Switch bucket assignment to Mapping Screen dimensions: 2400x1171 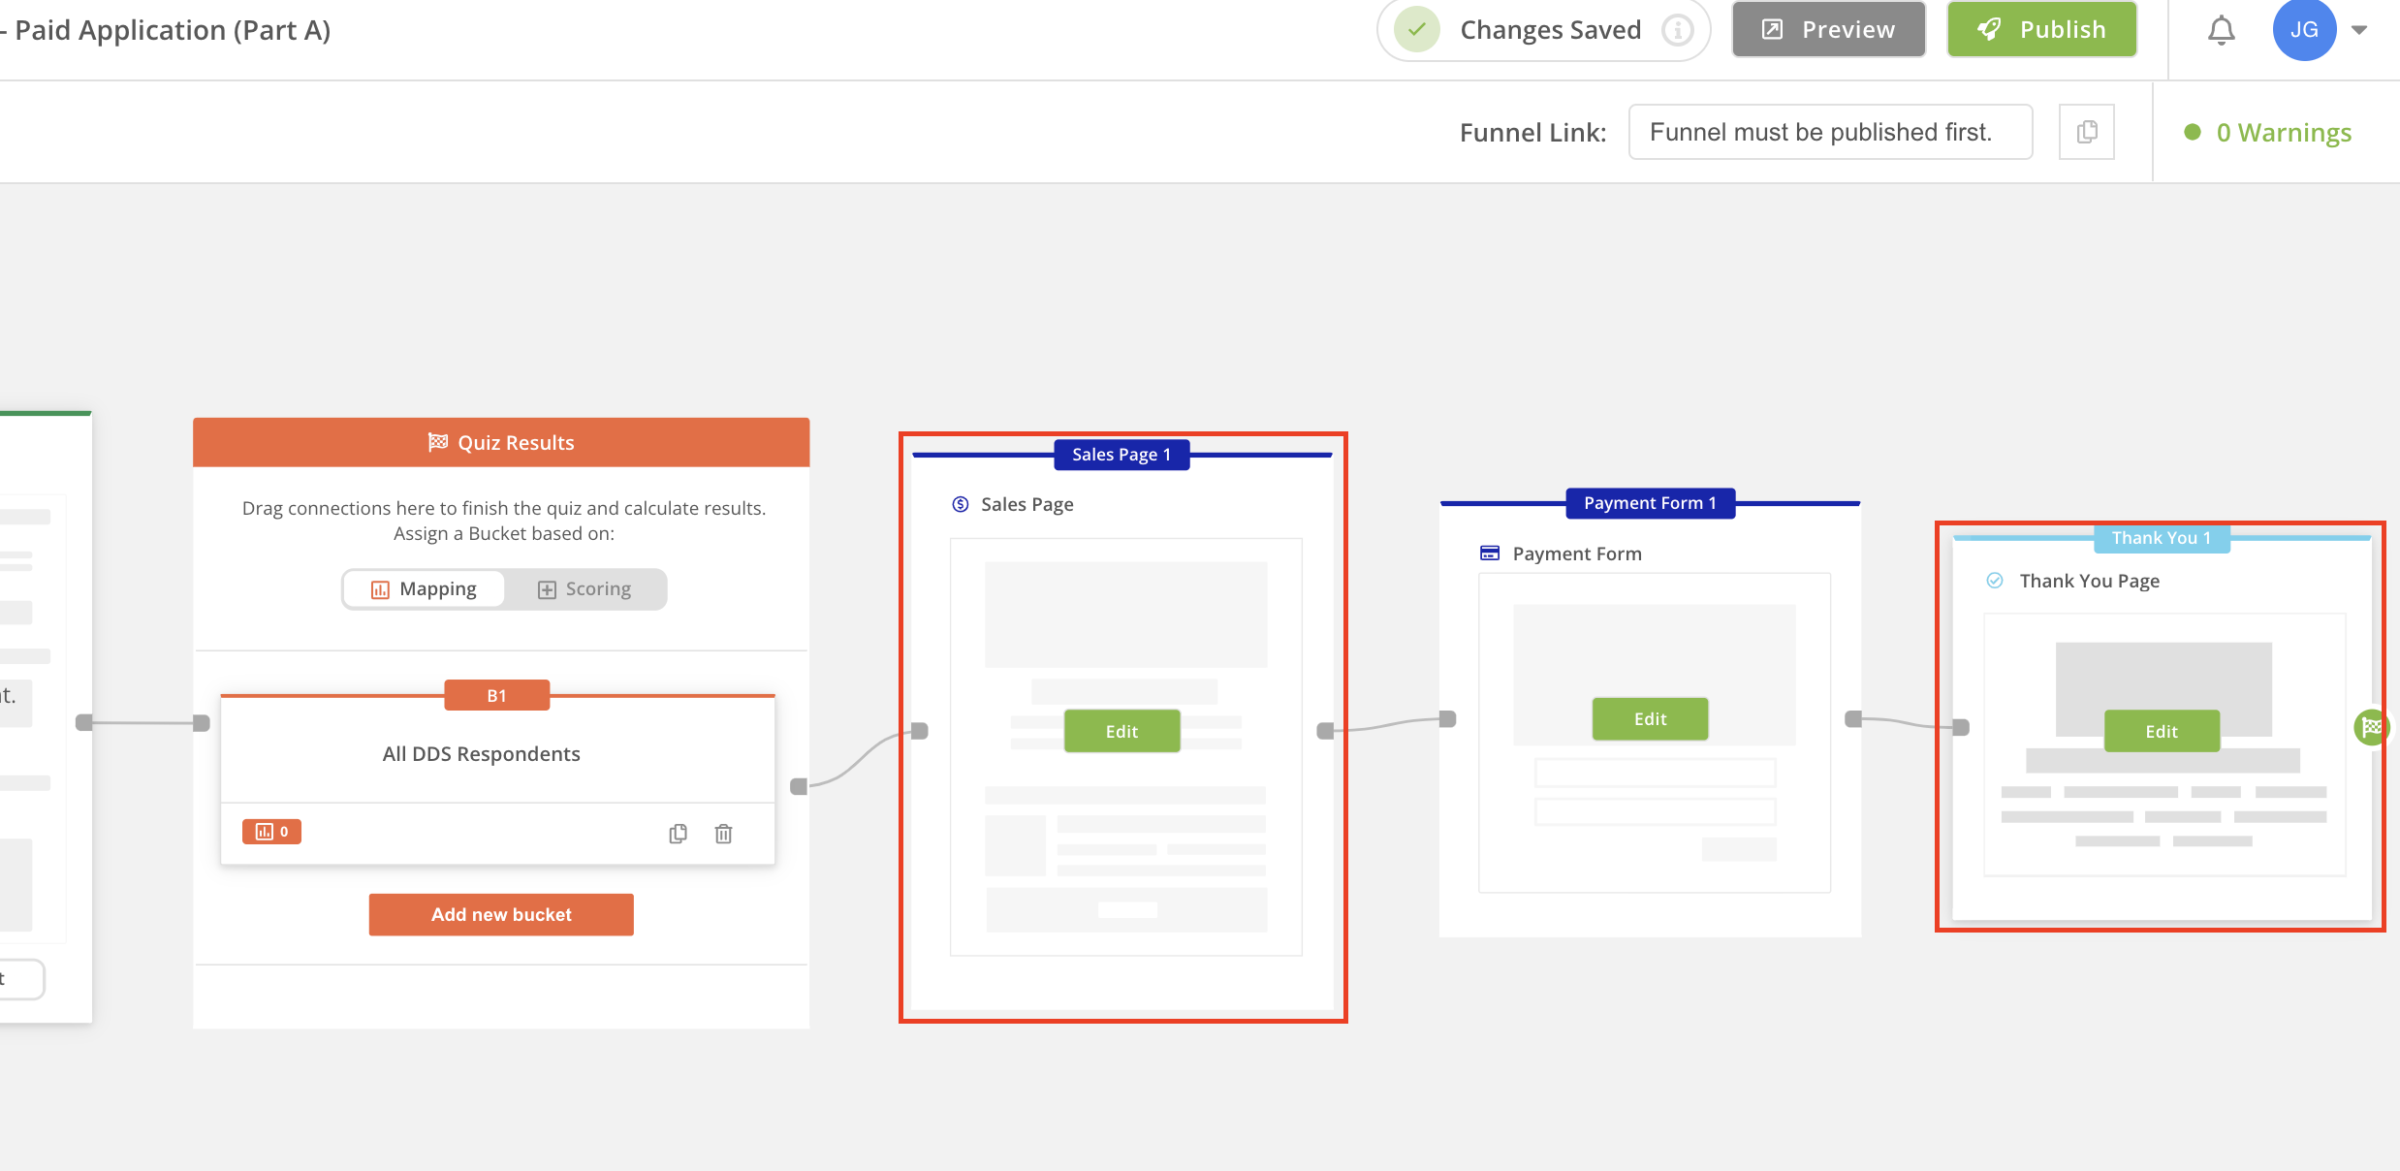coord(425,589)
